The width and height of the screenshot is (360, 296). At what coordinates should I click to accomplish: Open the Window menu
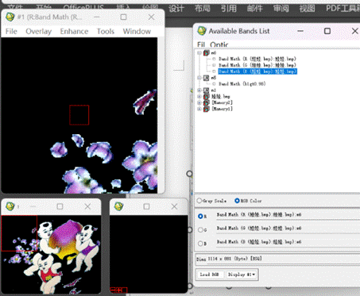(137, 32)
